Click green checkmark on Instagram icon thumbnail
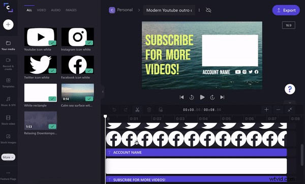The height and width of the screenshot is (184, 305). [x=89, y=43]
